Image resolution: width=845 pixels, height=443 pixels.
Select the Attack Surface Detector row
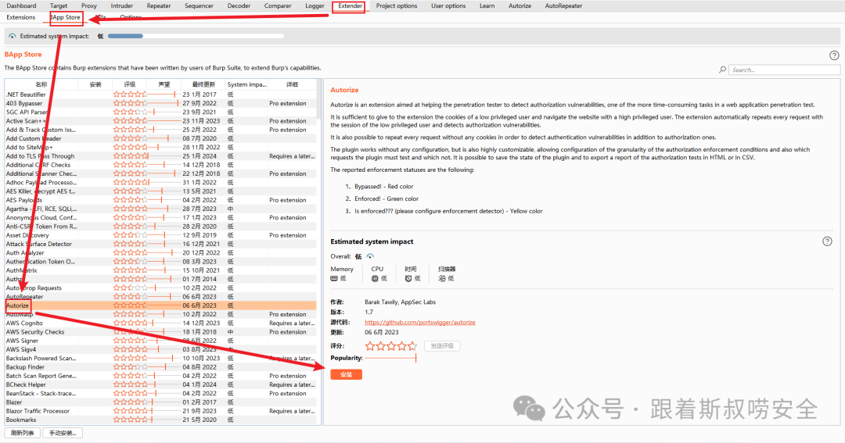160,244
